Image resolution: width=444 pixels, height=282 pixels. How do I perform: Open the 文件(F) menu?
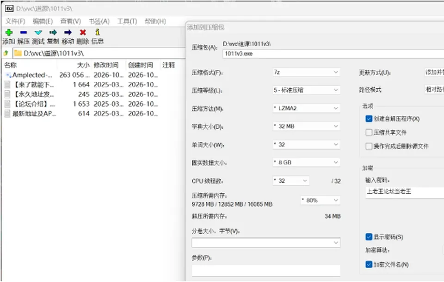15,21
